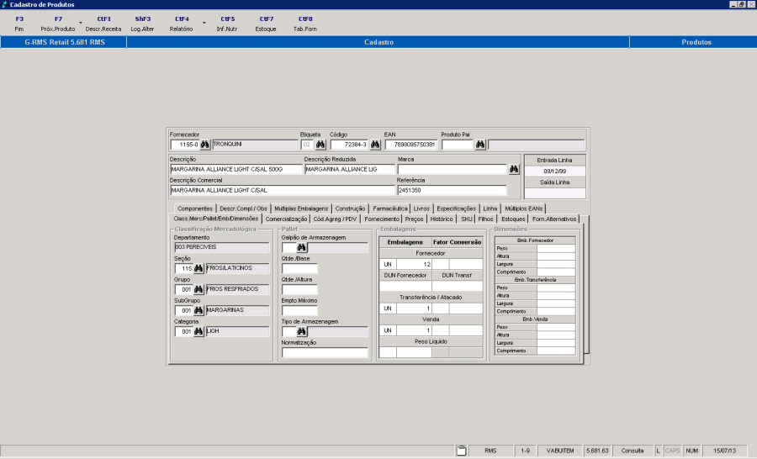This screenshot has width=757, height=459.
Task: Open the Produto Pai binoculars lookup
Action: [x=480, y=145]
